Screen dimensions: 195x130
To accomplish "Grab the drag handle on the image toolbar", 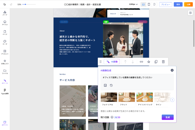I will pos(100,62).
